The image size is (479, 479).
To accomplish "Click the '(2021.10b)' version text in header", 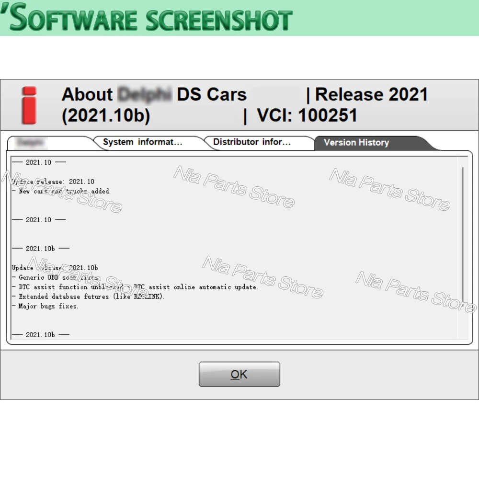I will tap(106, 116).
